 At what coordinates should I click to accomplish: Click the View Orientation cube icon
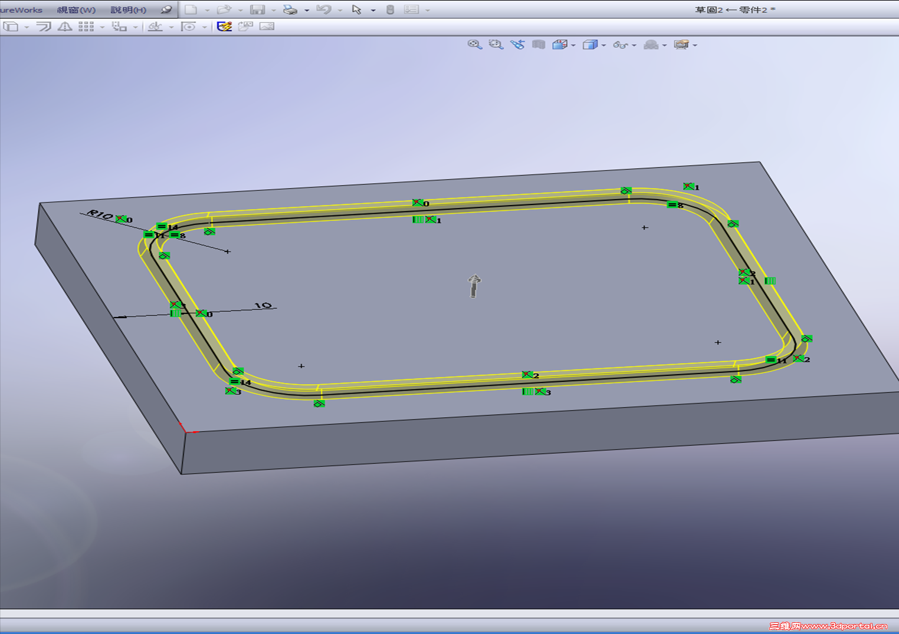(x=560, y=45)
